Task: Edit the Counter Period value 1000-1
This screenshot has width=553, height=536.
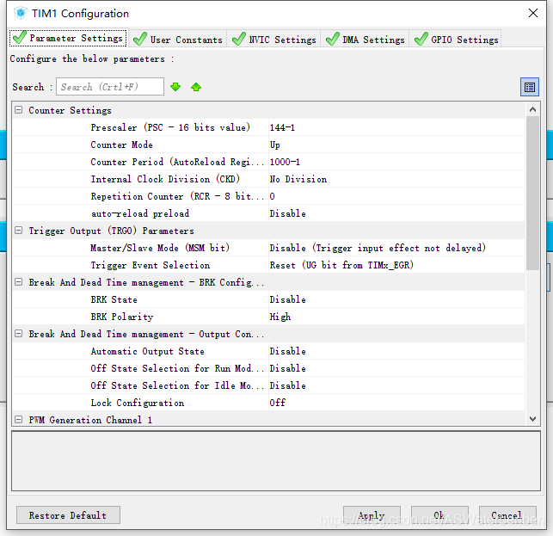Action: (x=396, y=162)
